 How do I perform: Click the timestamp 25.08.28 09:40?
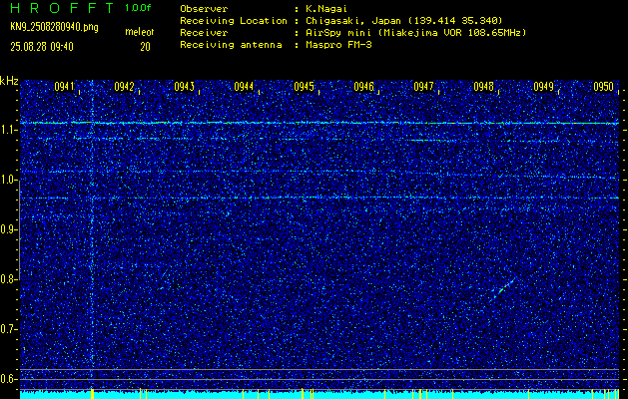click(x=42, y=47)
